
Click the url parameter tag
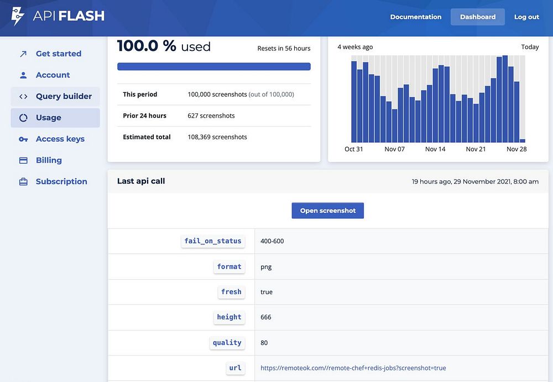click(x=235, y=368)
